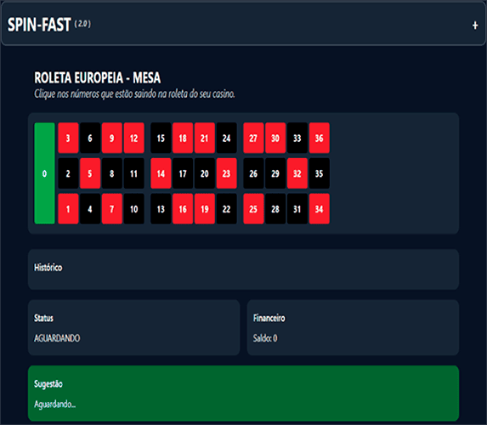Choose red number 21
Viewport: 487px width, 425px height.
204,138
